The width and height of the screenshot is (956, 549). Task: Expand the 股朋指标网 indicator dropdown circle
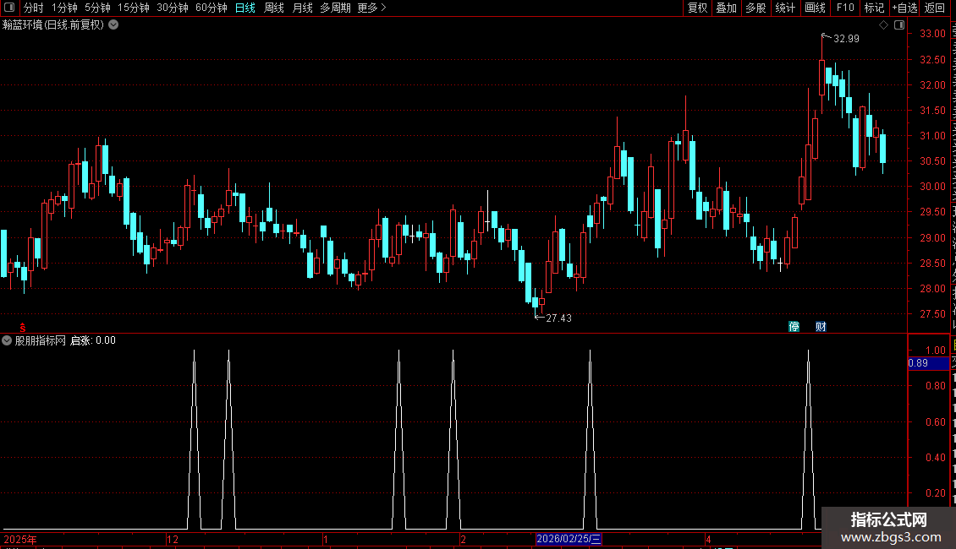(7, 340)
